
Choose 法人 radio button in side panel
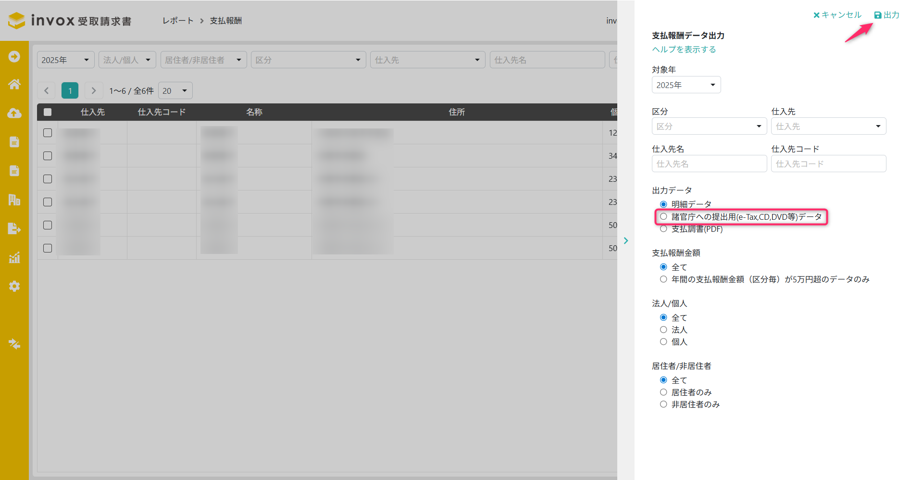663,330
